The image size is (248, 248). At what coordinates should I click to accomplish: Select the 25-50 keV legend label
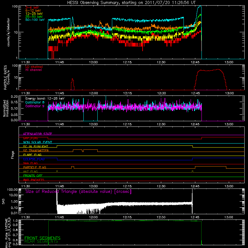click(34, 17)
